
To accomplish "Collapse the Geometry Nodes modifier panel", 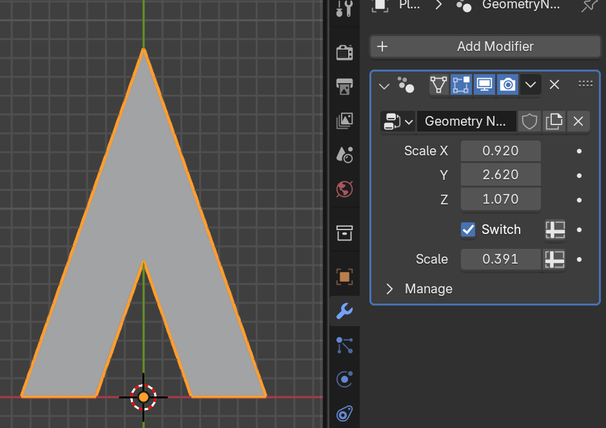I will 384,85.
